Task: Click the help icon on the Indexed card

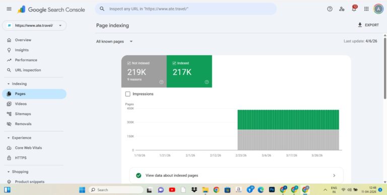Action: pyautogui.click(x=207, y=82)
